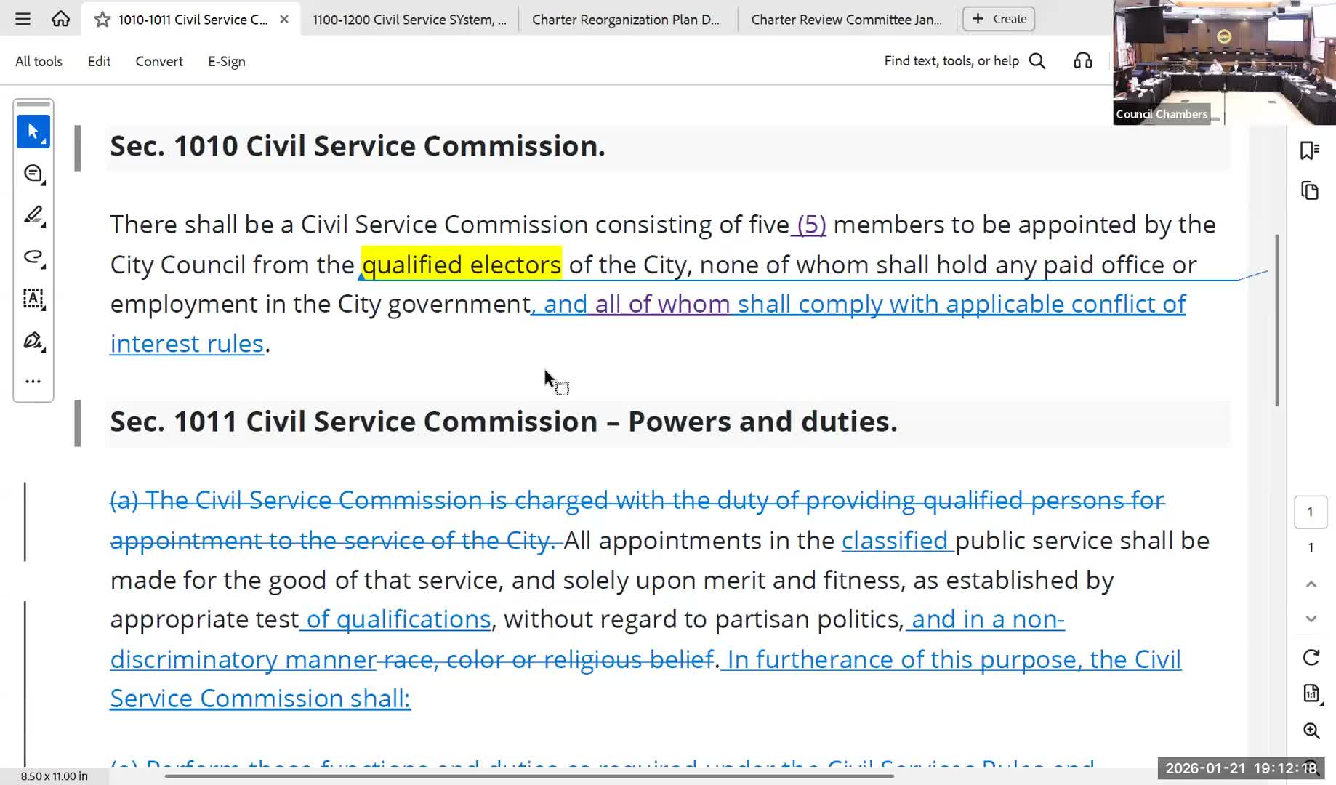Go to next page with down chevron
The width and height of the screenshot is (1336, 785).
pyautogui.click(x=1311, y=619)
